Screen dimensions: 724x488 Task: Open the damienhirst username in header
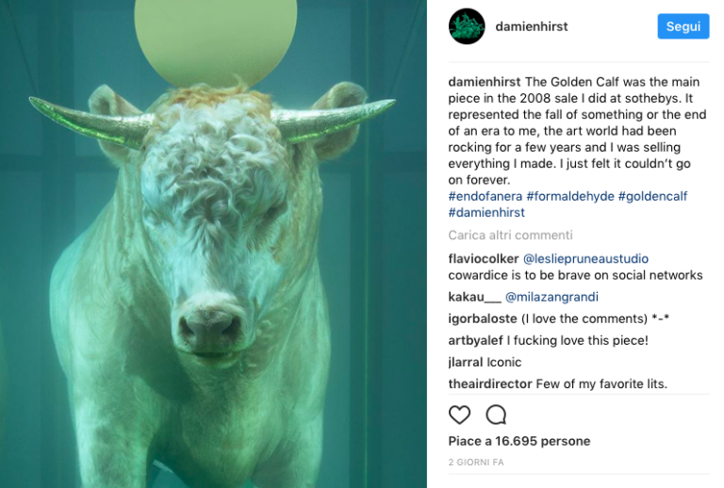pos(532,26)
